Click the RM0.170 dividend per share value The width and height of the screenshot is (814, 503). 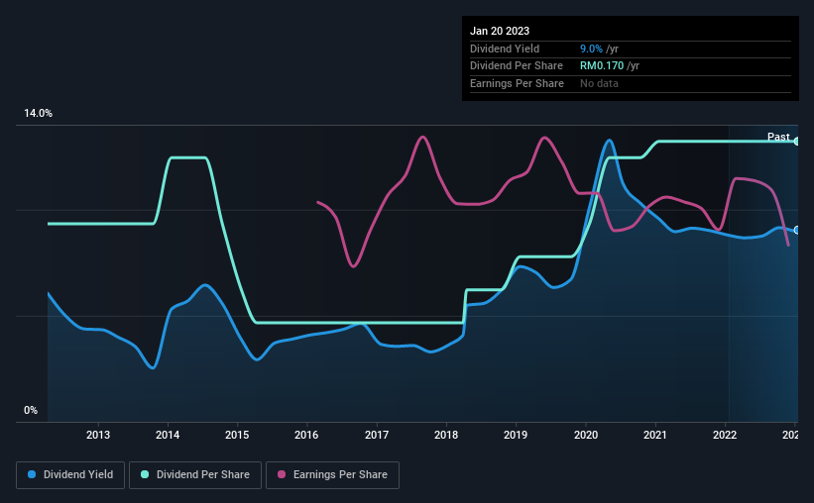[x=602, y=66]
